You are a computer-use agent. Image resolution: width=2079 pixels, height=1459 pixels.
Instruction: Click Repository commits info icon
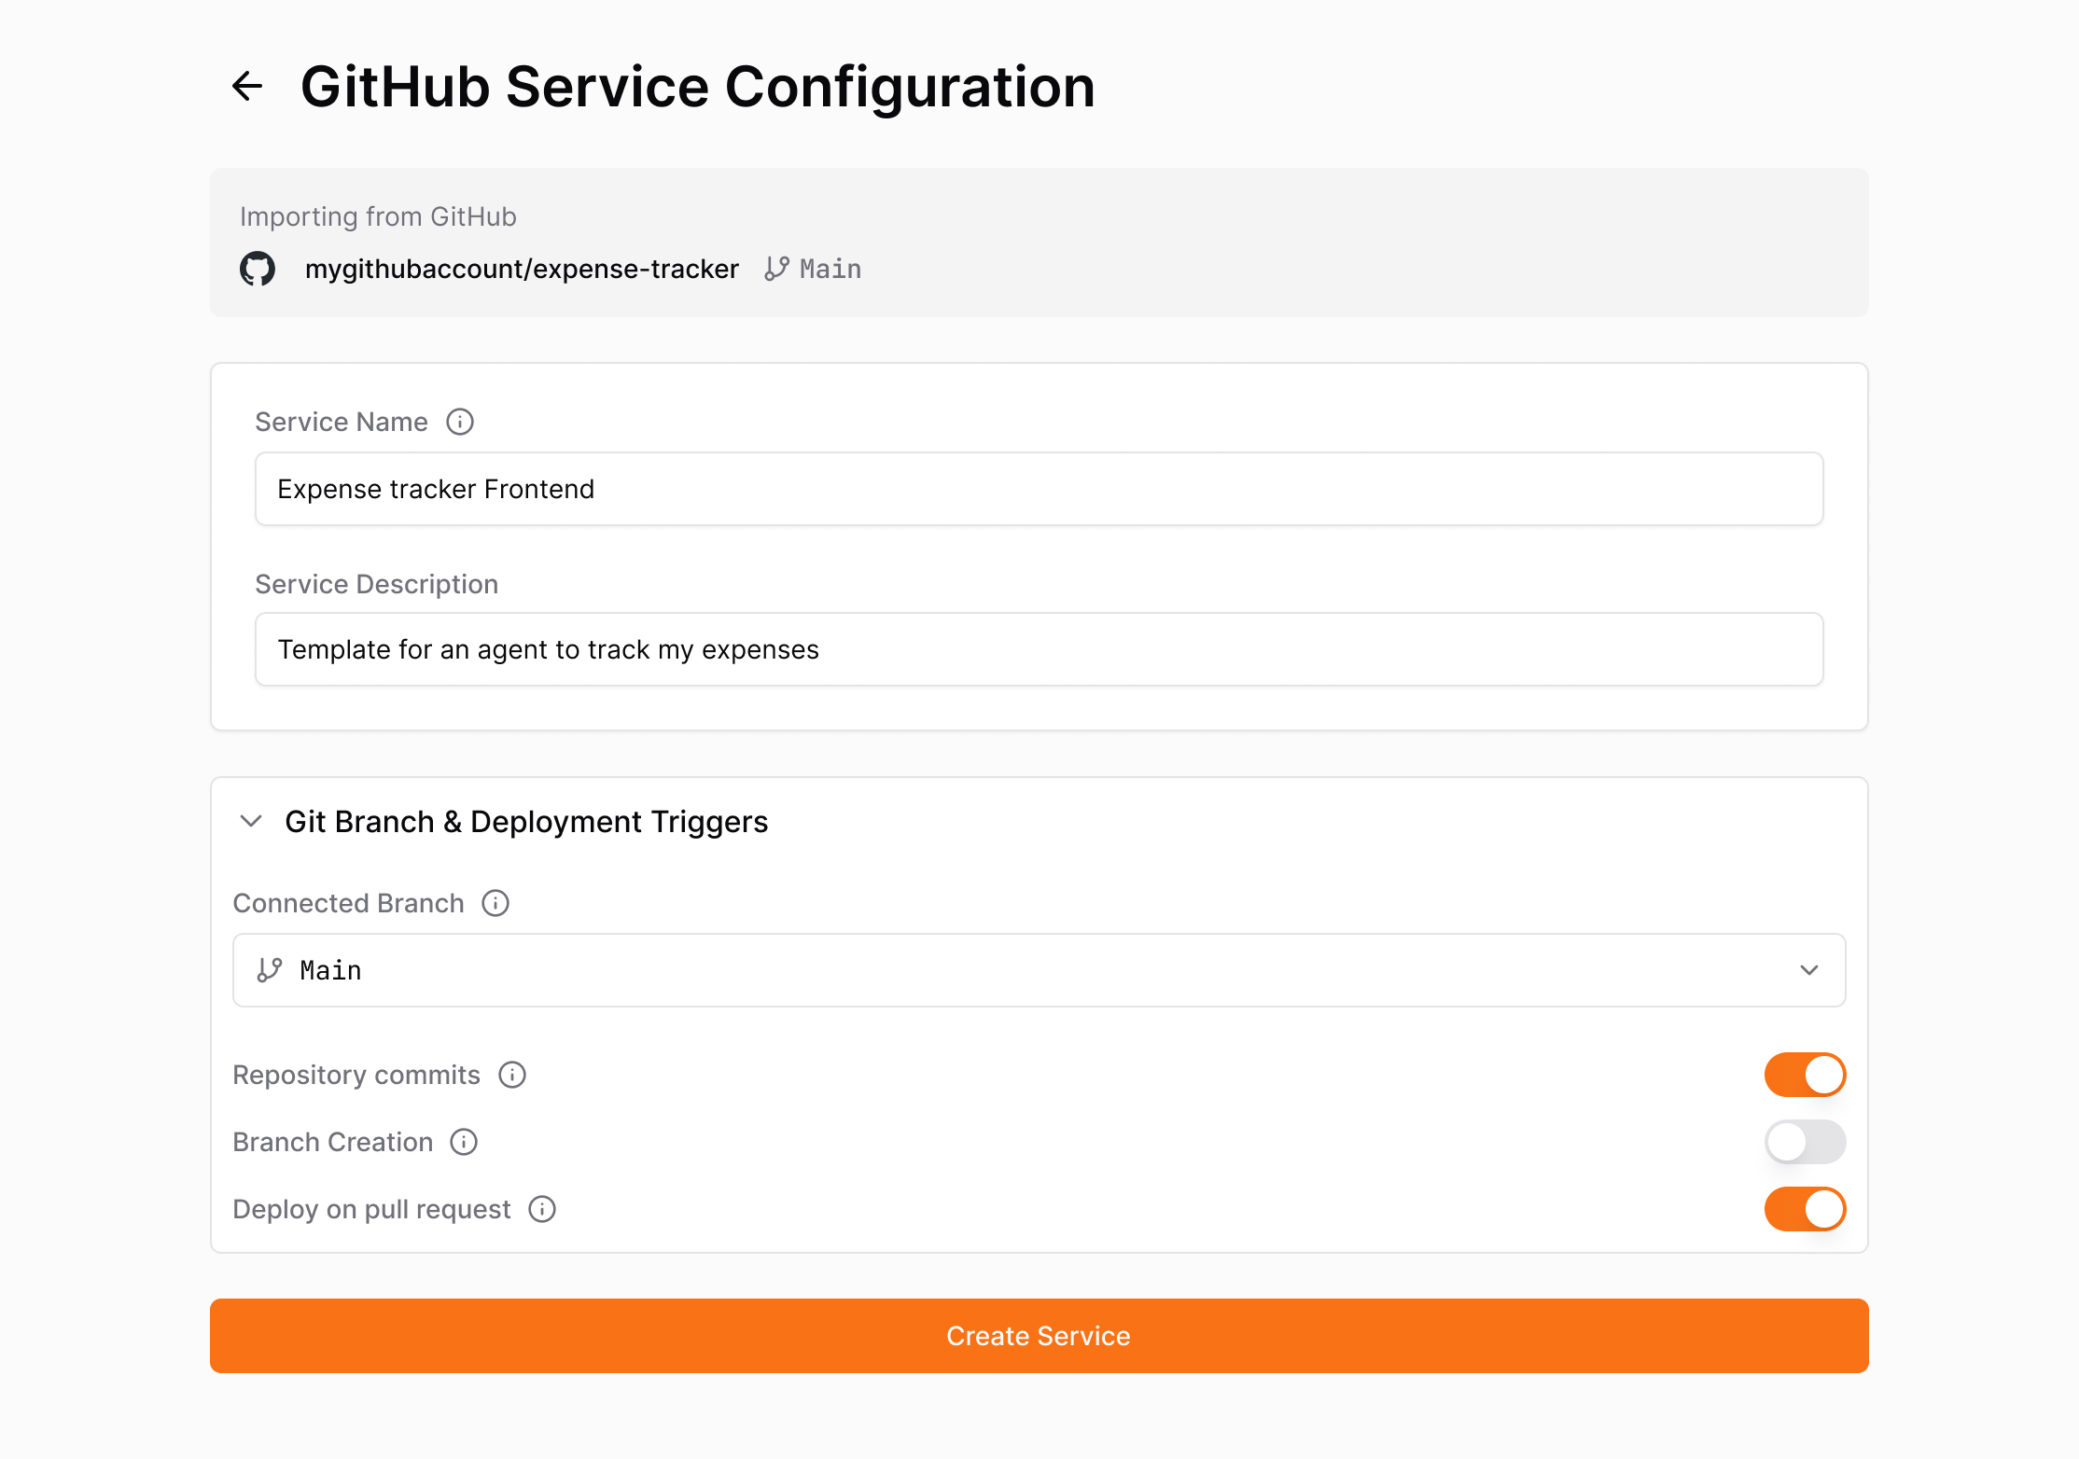coord(512,1075)
